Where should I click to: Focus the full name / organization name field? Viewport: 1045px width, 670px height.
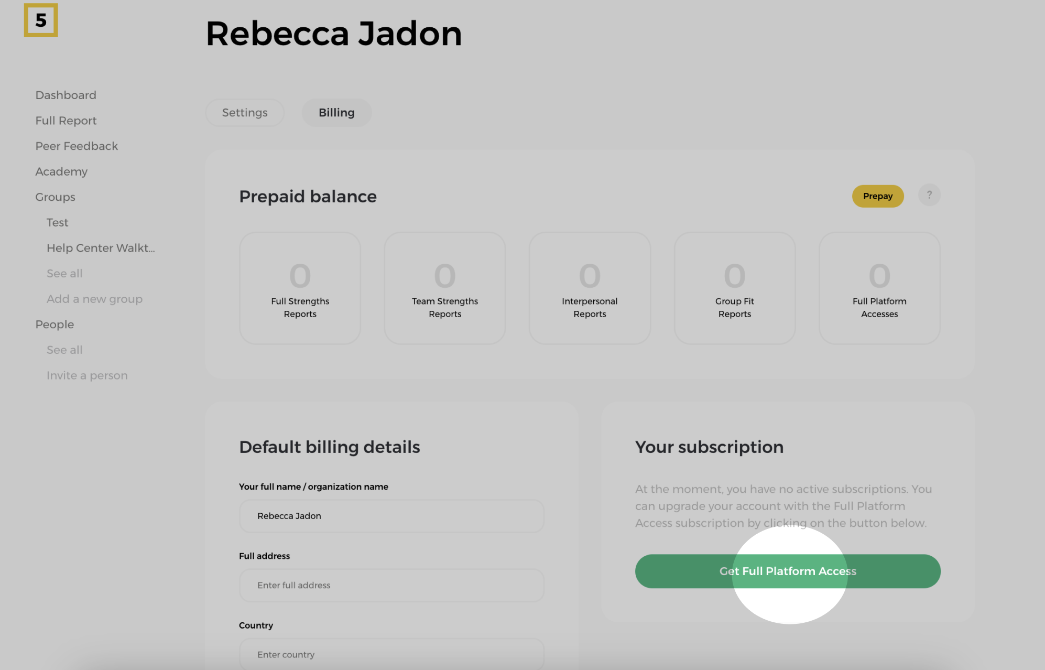coord(391,516)
